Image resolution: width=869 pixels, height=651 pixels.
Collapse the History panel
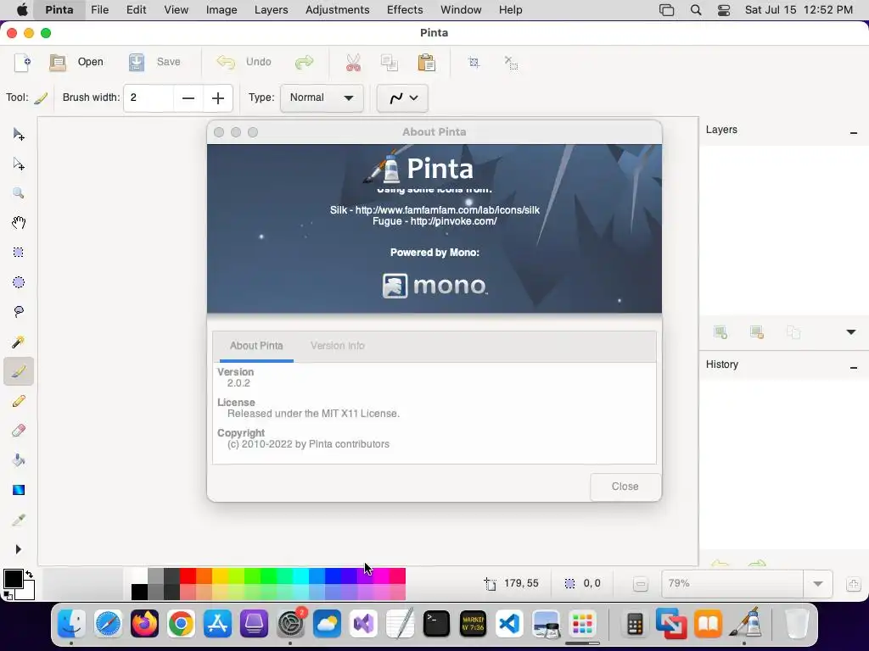coord(854,368)
